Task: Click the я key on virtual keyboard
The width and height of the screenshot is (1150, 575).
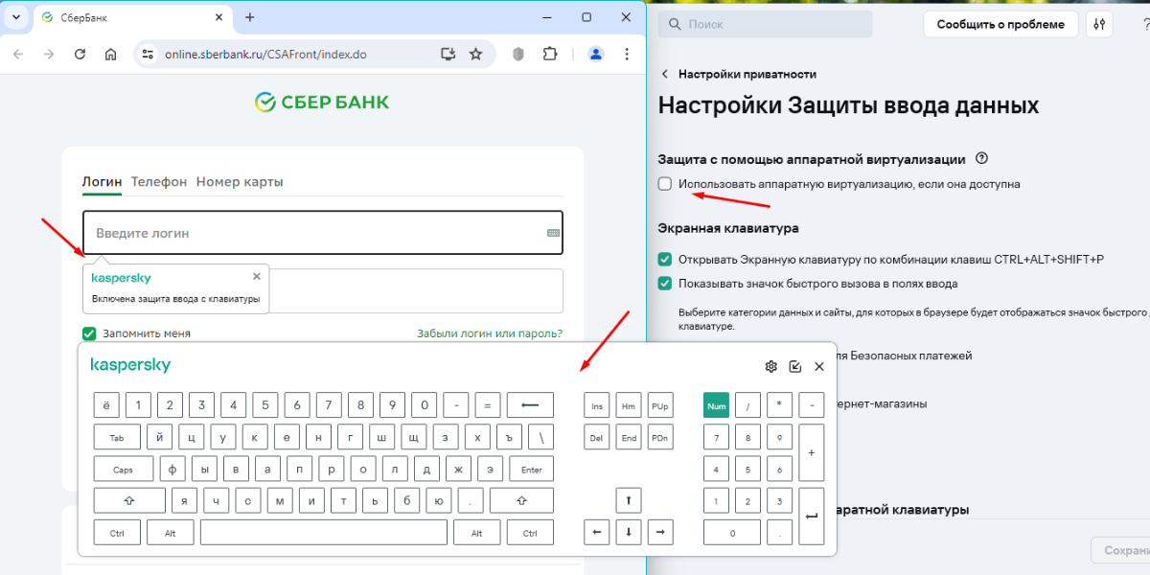Action: pyautogui.click(x=184, y=500)
